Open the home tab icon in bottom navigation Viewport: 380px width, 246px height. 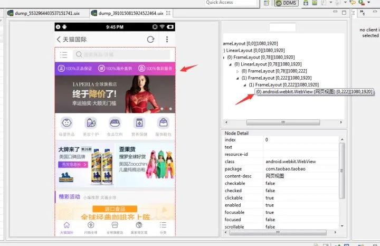(66, 225)
